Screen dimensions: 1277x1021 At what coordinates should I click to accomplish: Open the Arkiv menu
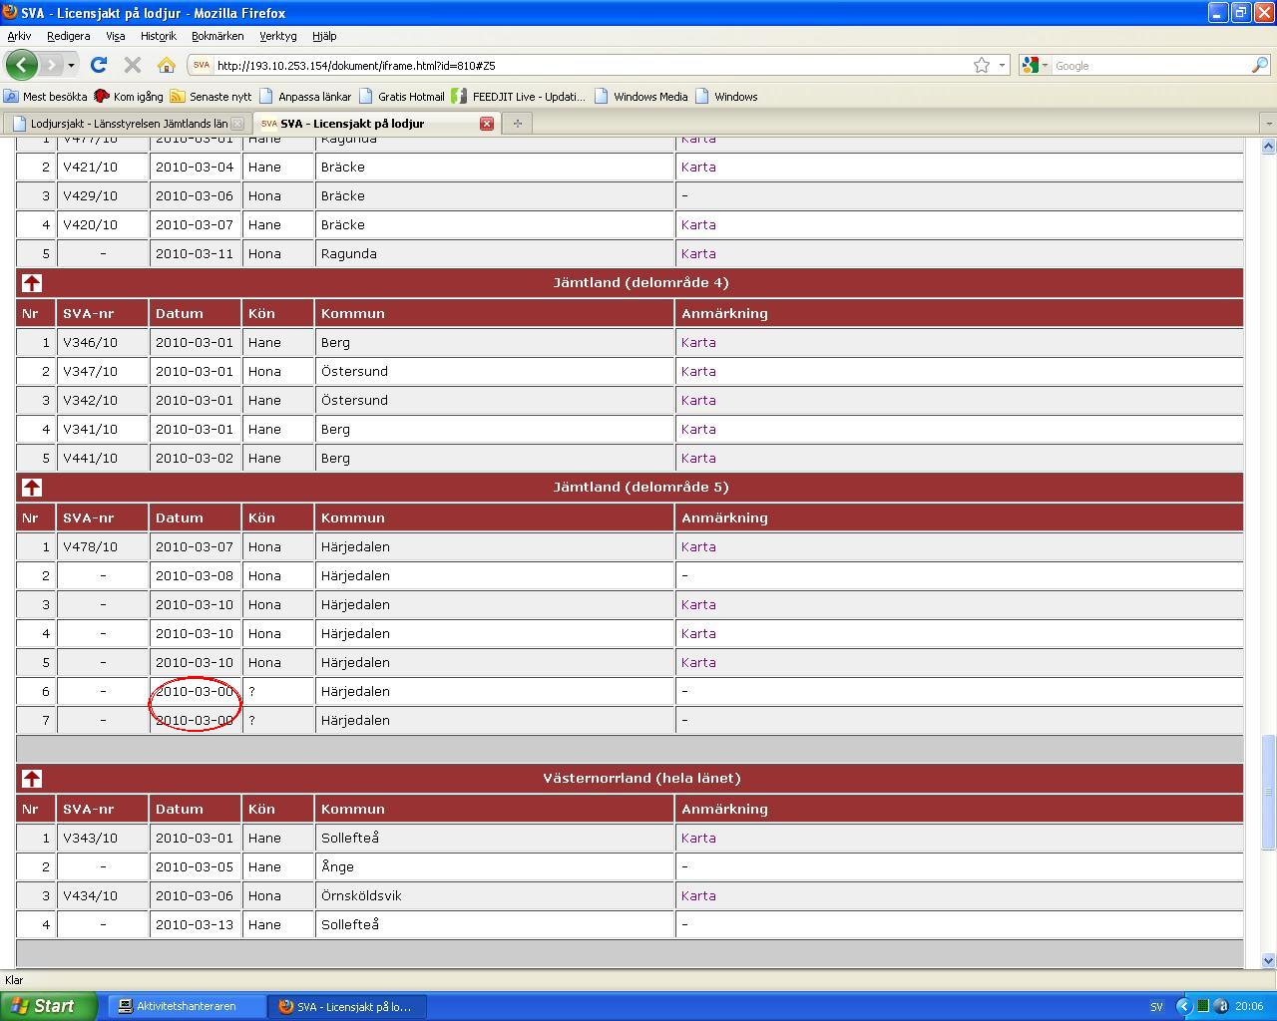tap(19, 36)
